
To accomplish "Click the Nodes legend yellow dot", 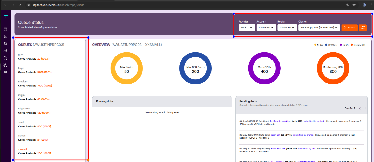I will tap(315, 45).
